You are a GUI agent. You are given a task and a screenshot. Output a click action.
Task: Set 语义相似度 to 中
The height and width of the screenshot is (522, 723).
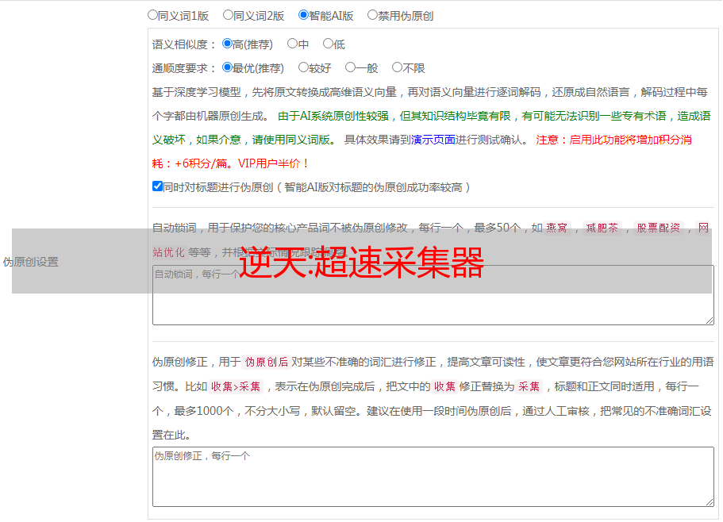pos(292,44)
